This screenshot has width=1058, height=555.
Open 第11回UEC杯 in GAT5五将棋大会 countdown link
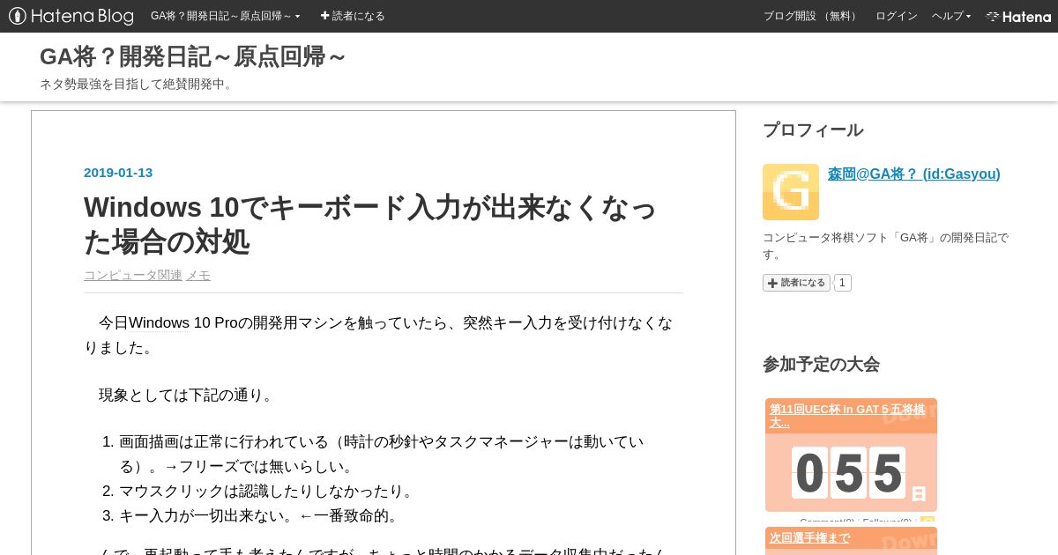848,415
